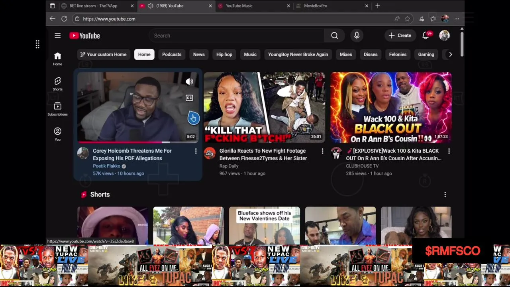Open the Wack 100 & Kita BLACK OUT title
The width and height of the screenshot is (510, 287).
394,155
